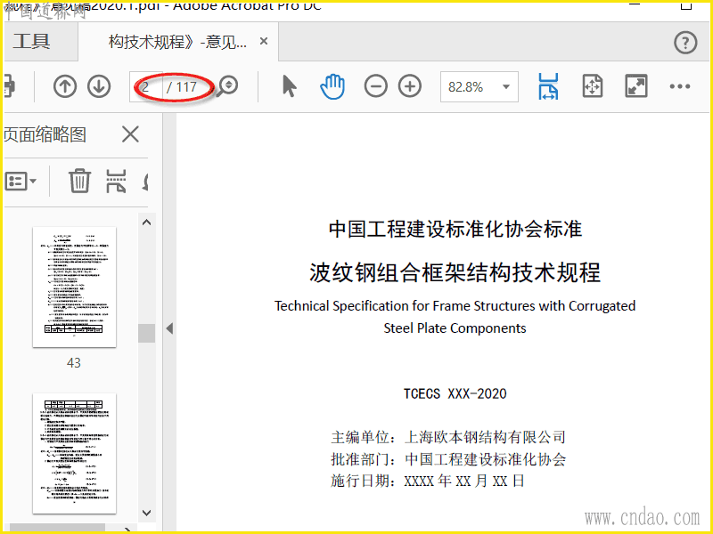
Task: Maximize the Acrobat window
Action: click(685, 5)
